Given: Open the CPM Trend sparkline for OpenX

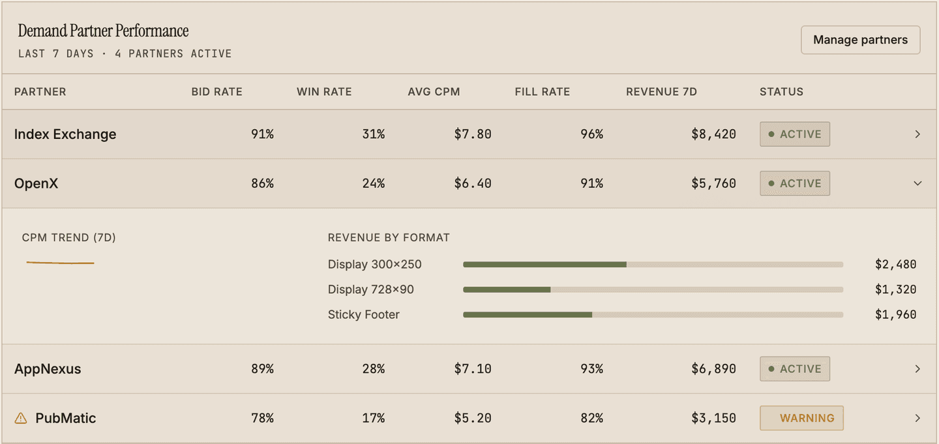Looking at the screenshot, I should tap(60, 262).
